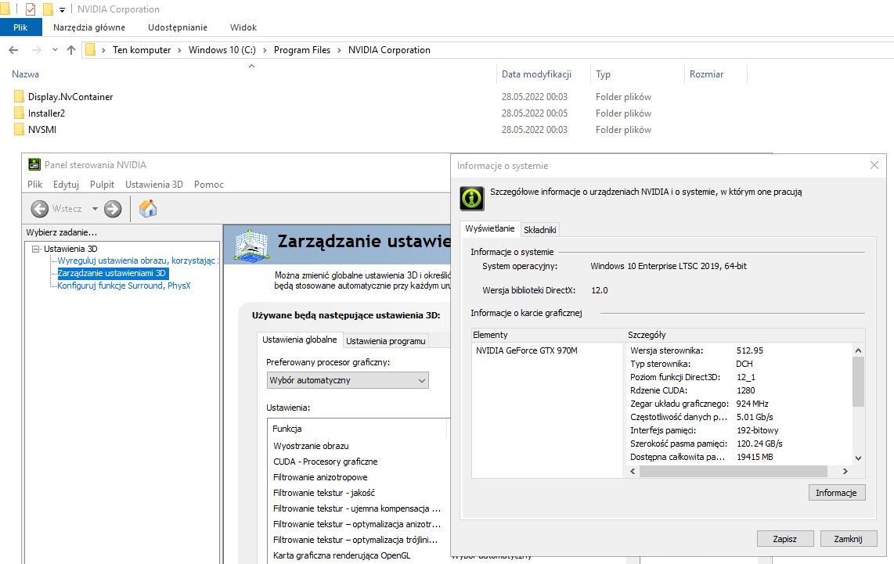This screenshot has height=564, width=894.
Task: Click Ten komputer in address bar
Action: (x=142, y=50)
